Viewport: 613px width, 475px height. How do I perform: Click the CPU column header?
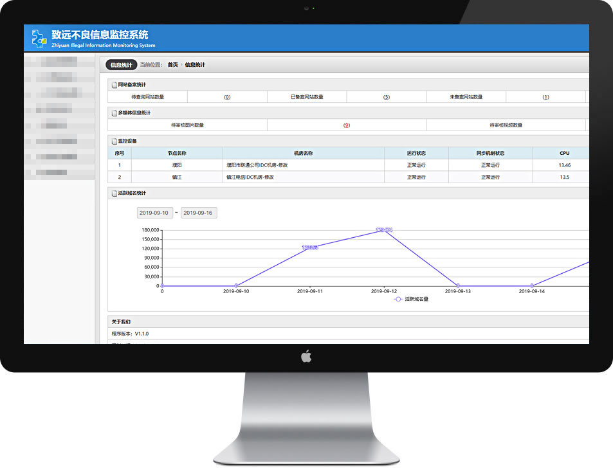pyautogui.click(x=564, y=154)
